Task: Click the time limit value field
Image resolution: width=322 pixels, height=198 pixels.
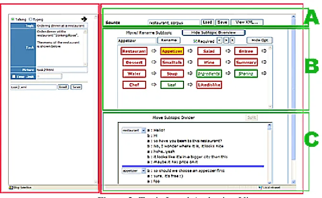Action: pyautogui.click(x=49, y=77)
